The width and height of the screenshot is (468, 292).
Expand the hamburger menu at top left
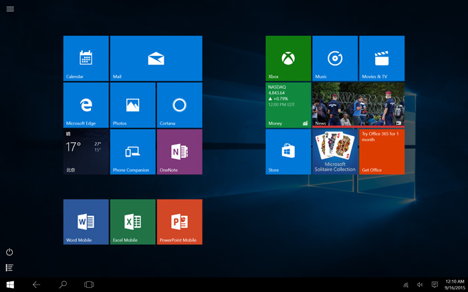[10, 9]
